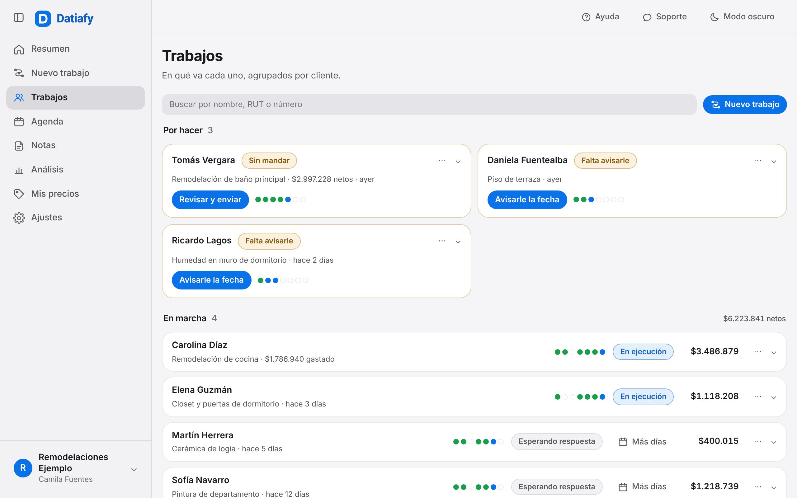Expand the Daniela Fuentealba card

coord(774,162)
